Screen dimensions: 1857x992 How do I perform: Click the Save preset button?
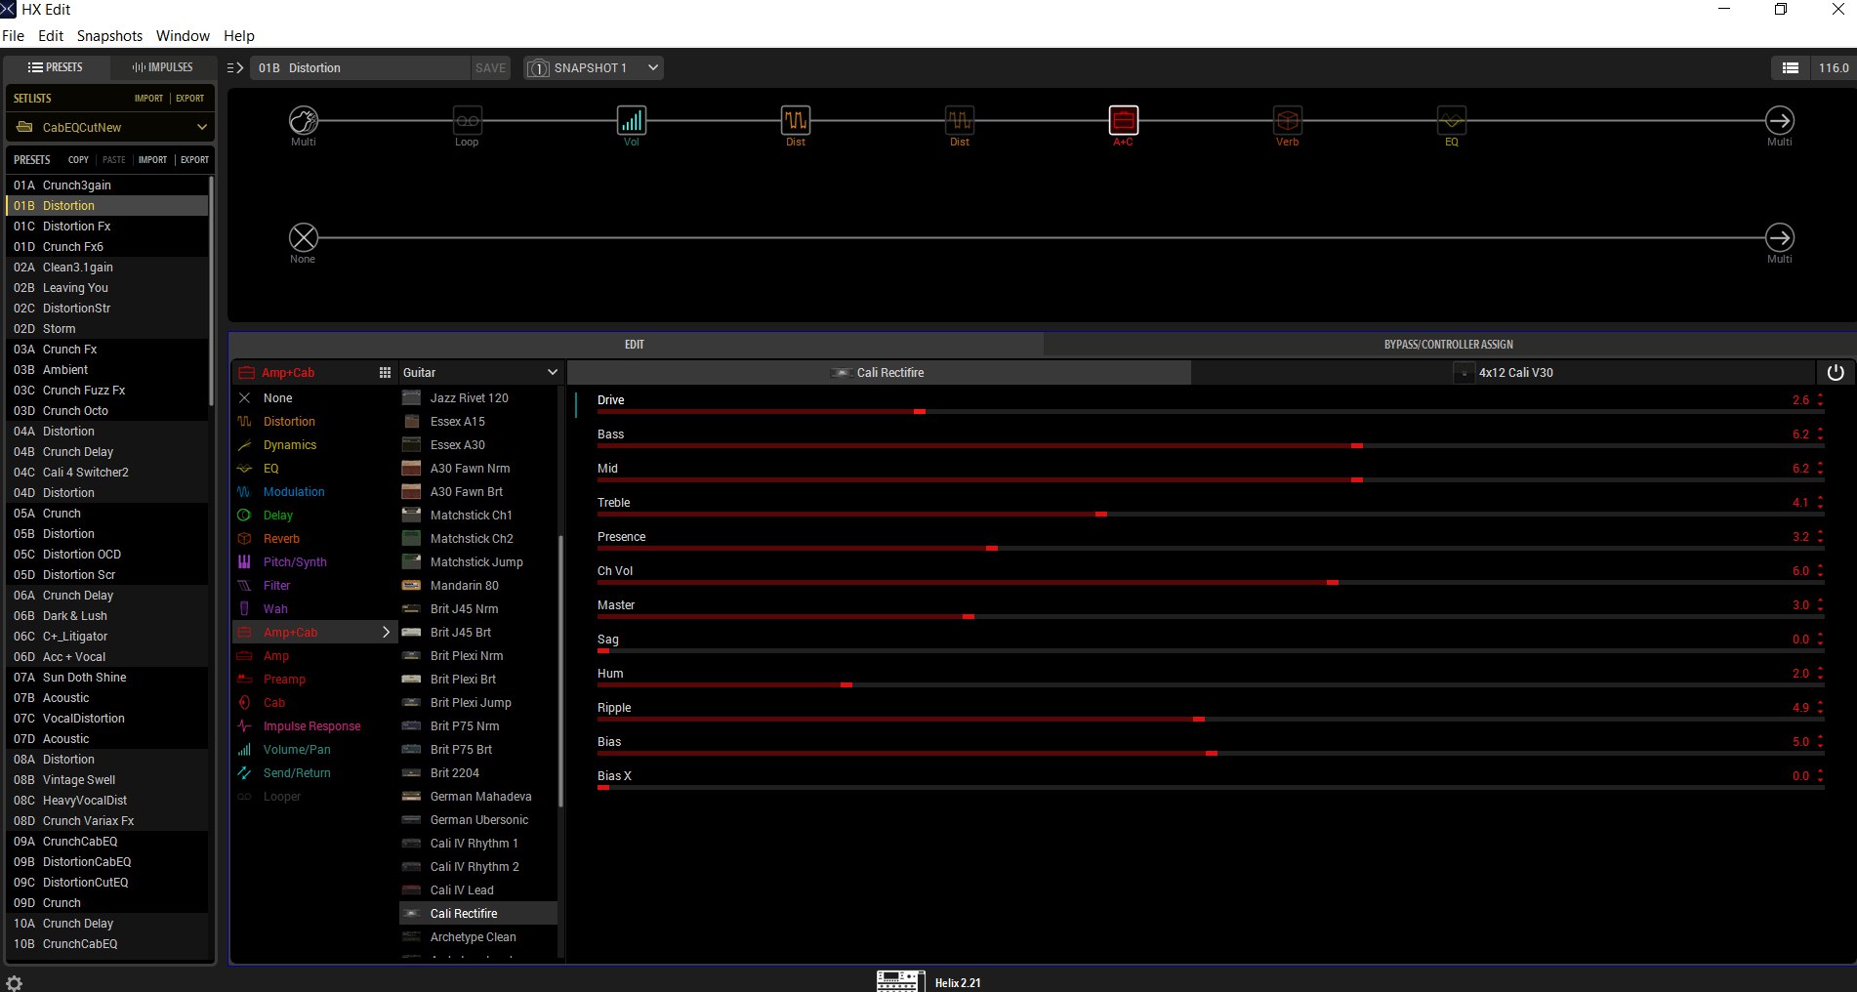coord(490,68)
